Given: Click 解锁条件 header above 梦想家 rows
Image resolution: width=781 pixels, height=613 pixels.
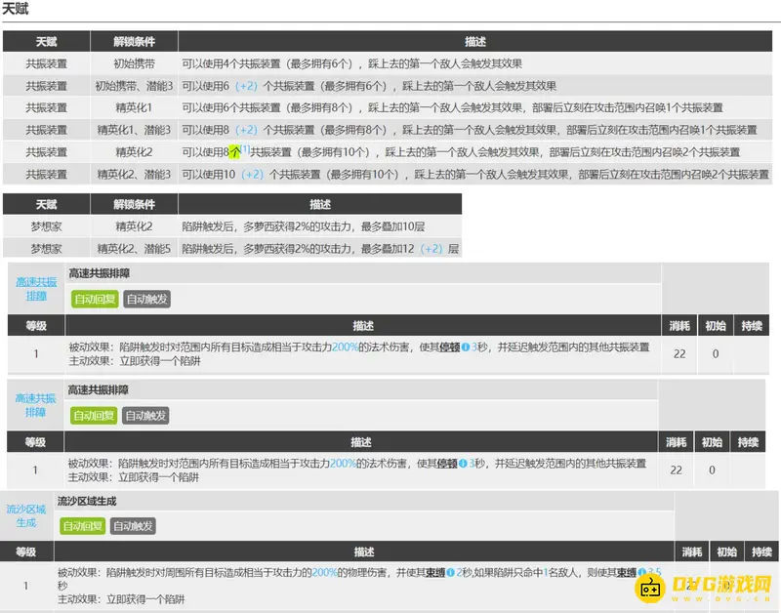Looking at the screenshot, I should point(134,204).
